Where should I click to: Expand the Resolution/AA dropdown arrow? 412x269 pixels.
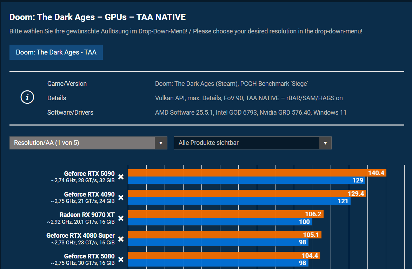point(161,143)
